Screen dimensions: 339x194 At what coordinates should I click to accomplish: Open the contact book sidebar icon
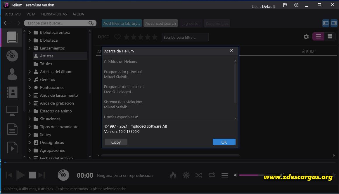click(x=12, y=92)
